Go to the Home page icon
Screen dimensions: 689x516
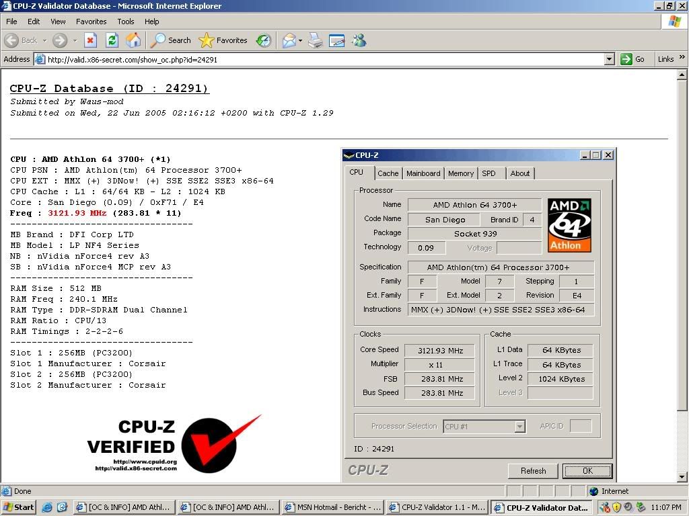point(134,40)
